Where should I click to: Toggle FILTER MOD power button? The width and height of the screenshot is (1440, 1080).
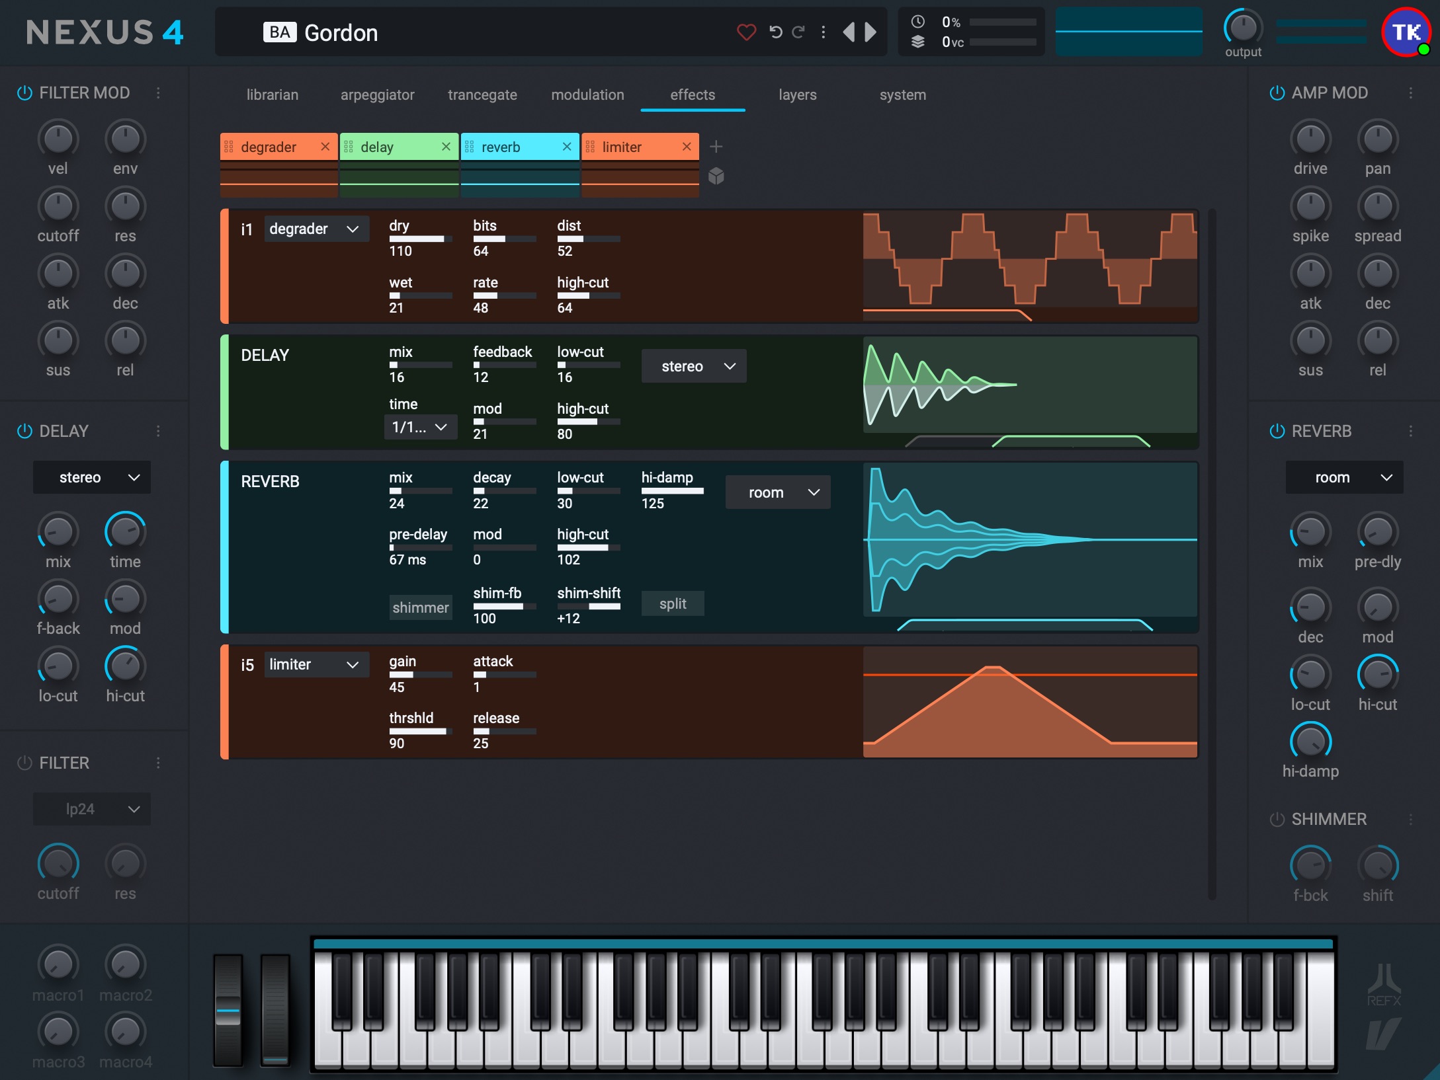[x=24, y=93]
